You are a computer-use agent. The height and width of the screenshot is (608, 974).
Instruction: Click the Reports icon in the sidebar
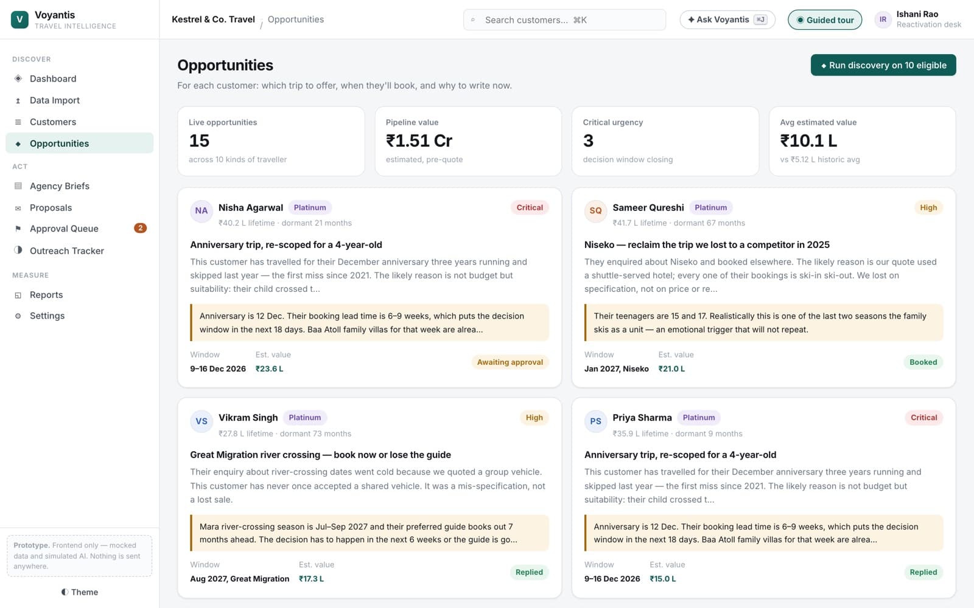18,295
